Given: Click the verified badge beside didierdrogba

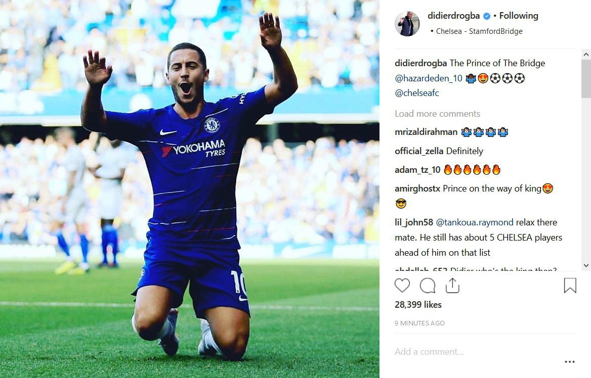Looking at the screenshot, I should [x=487, y=16].
